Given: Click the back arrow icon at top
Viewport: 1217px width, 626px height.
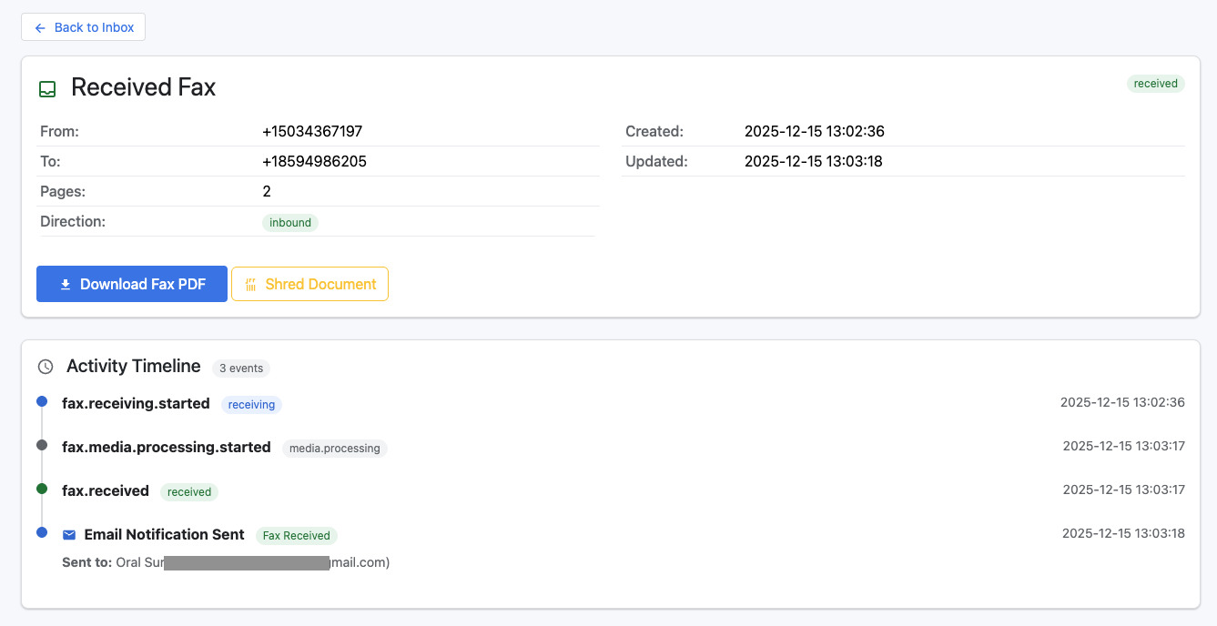Looking at the screenshot, I should [x=40, y=28].
